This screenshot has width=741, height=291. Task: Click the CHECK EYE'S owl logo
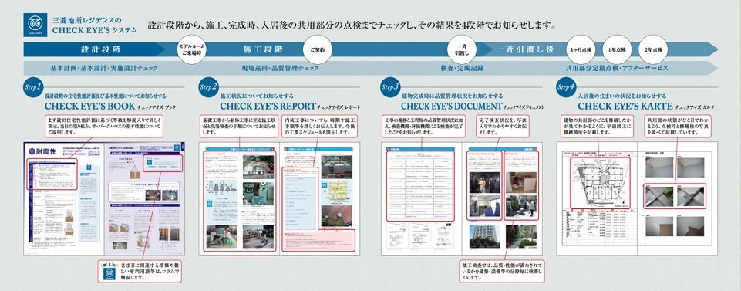coord(35,25)
